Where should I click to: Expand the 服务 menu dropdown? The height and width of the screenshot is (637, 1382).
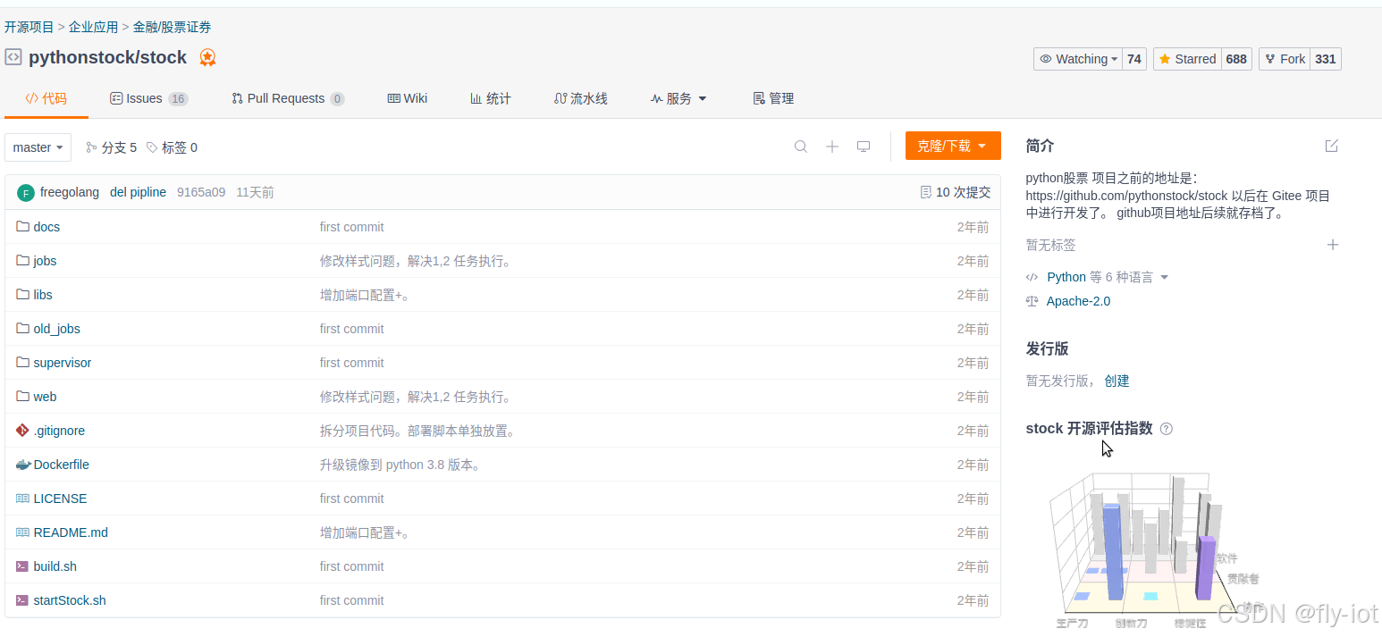[x=679, y=98]
